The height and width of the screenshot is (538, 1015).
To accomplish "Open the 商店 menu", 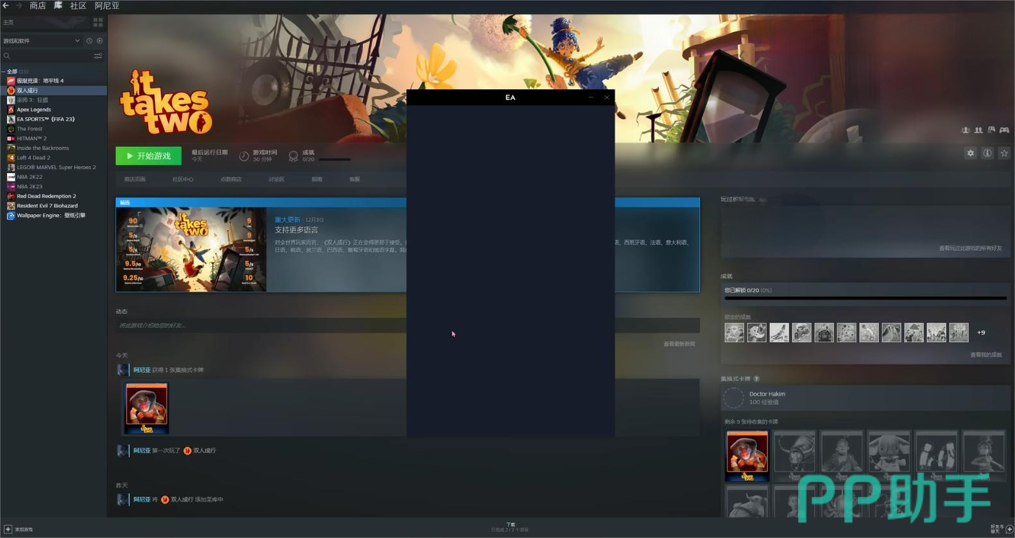I will (38, 6).
